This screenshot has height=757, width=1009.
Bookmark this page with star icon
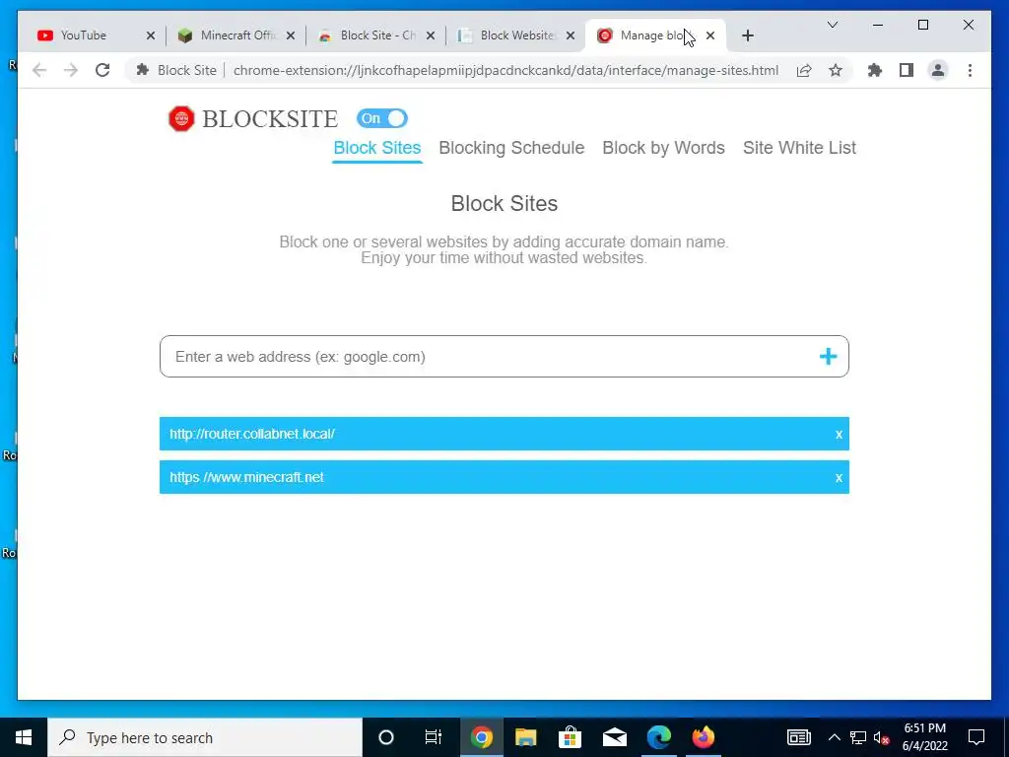(836, 70)
